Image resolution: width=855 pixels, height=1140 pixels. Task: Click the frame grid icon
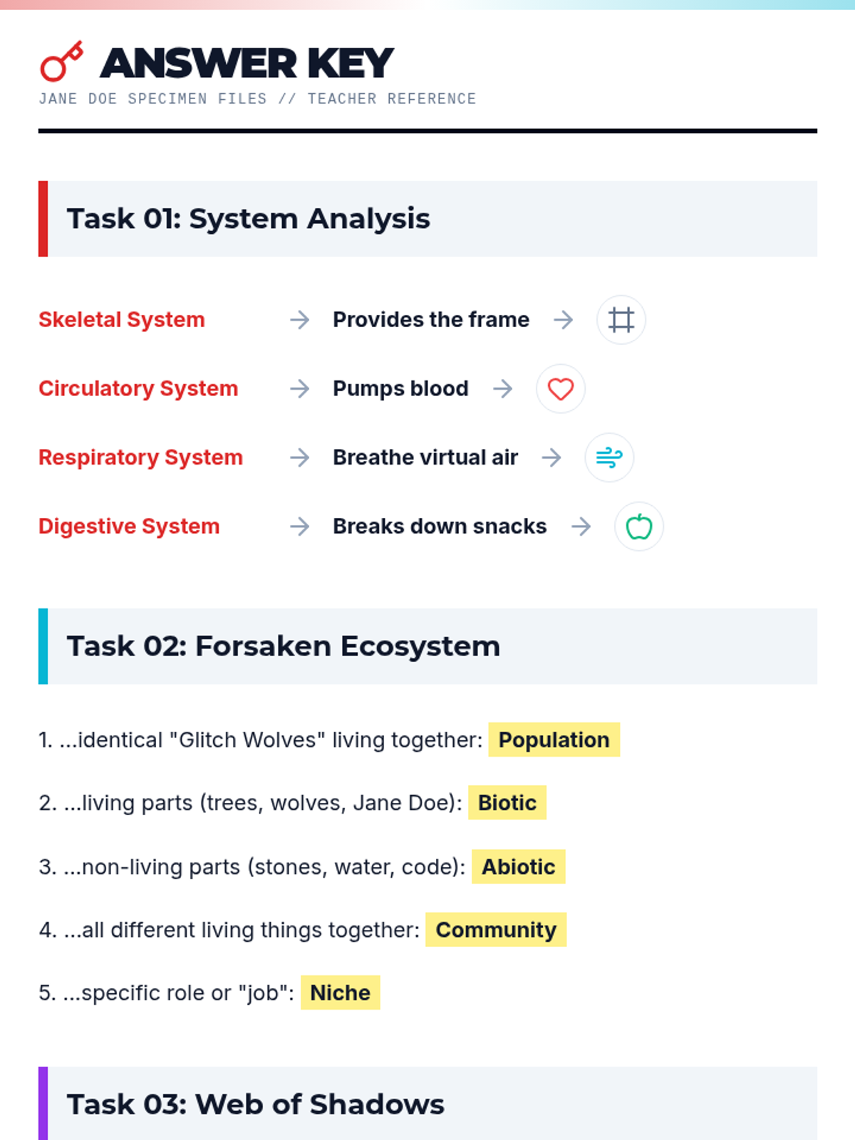coord(621,320)
